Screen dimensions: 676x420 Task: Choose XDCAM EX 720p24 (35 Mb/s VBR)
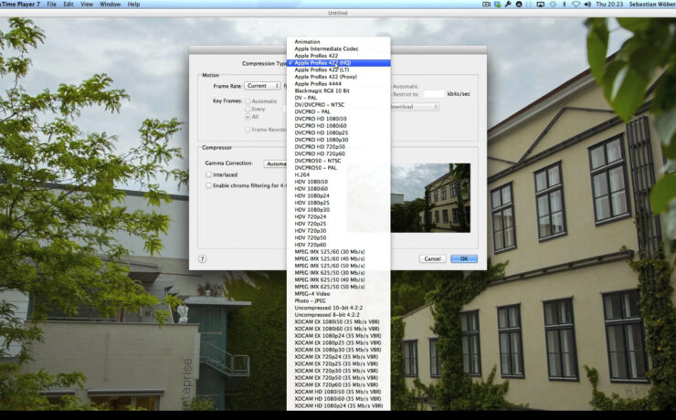338,357
